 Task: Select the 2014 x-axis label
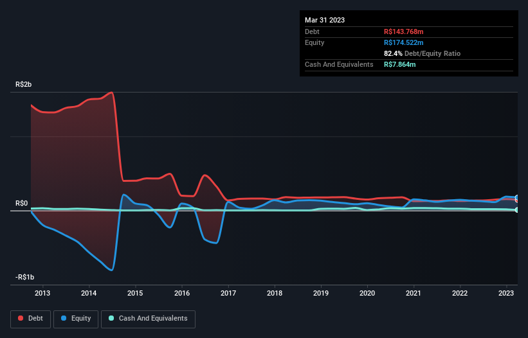(x=89, y=293)
